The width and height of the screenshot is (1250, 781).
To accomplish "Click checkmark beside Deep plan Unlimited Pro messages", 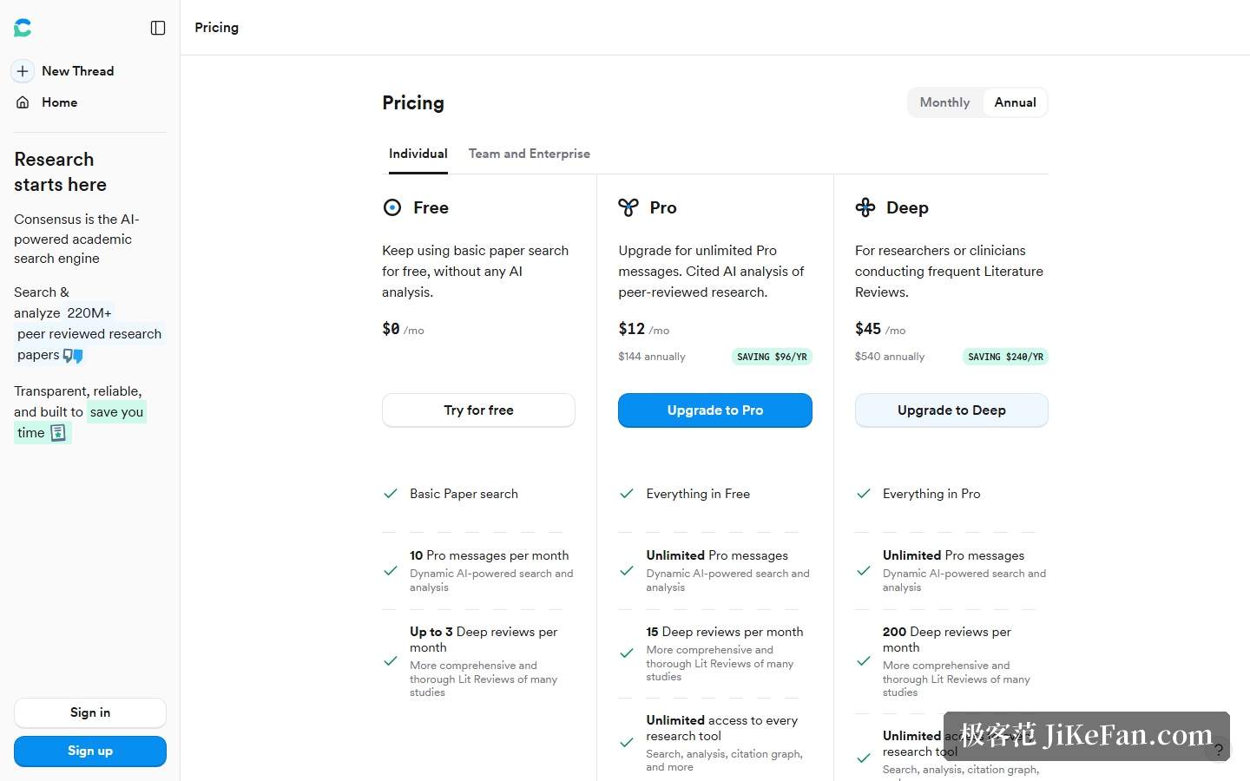I will (864, 571).
